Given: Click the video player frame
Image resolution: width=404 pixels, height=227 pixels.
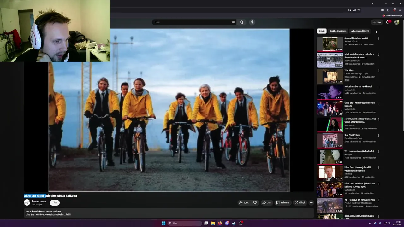Looking at the screenshot, I should (x=169, y=110).
